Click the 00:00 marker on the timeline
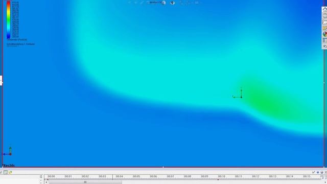The image size is (327, 184). click(51, 176)
